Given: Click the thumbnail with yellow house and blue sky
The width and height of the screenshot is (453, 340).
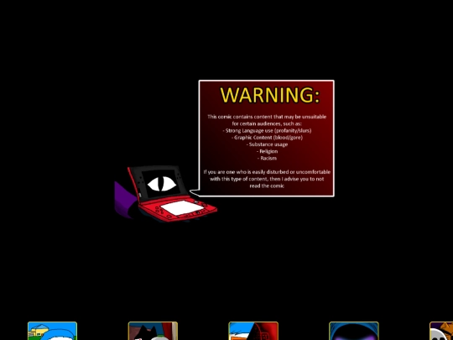Looking at the screenshot, I should pyautogui.click(x=52, y=331).
